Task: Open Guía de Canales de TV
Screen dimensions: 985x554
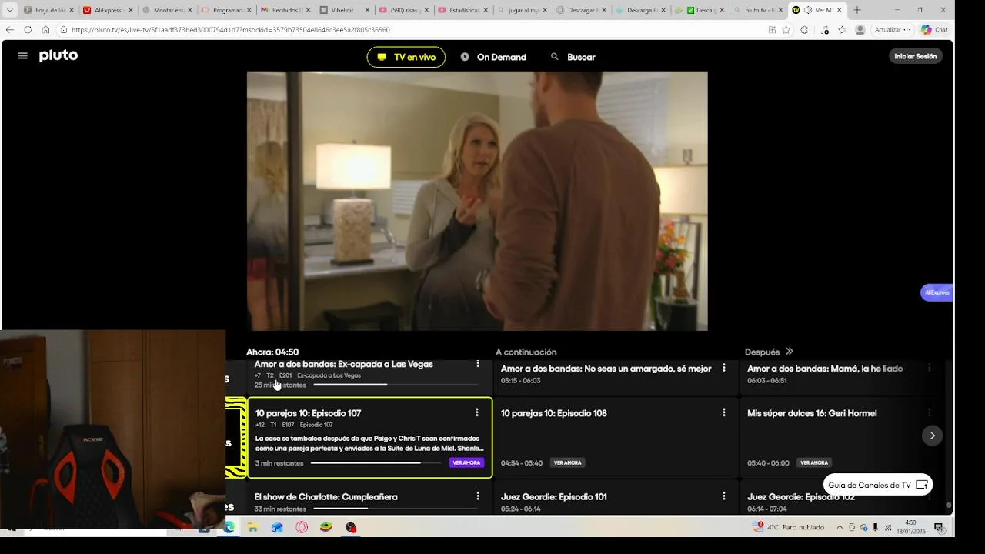Action: [878, 485]
